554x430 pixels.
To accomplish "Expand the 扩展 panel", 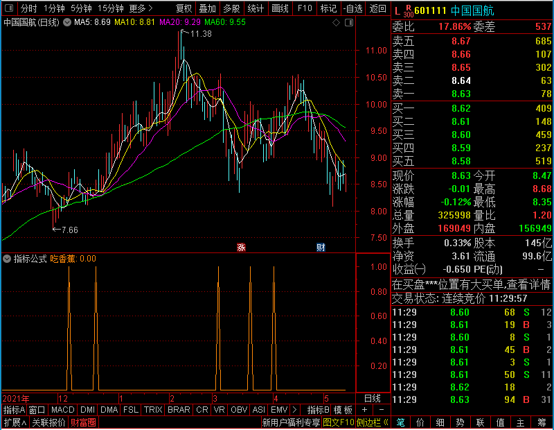I will (x=15, y=422).
